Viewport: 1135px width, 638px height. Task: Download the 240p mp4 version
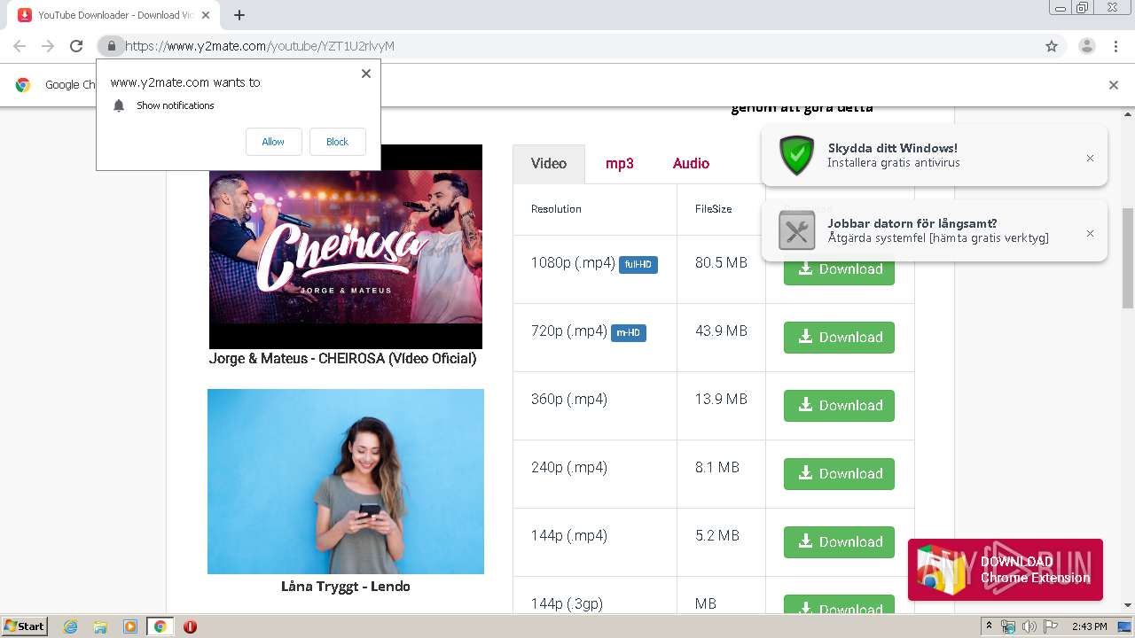tap(839, 474)
